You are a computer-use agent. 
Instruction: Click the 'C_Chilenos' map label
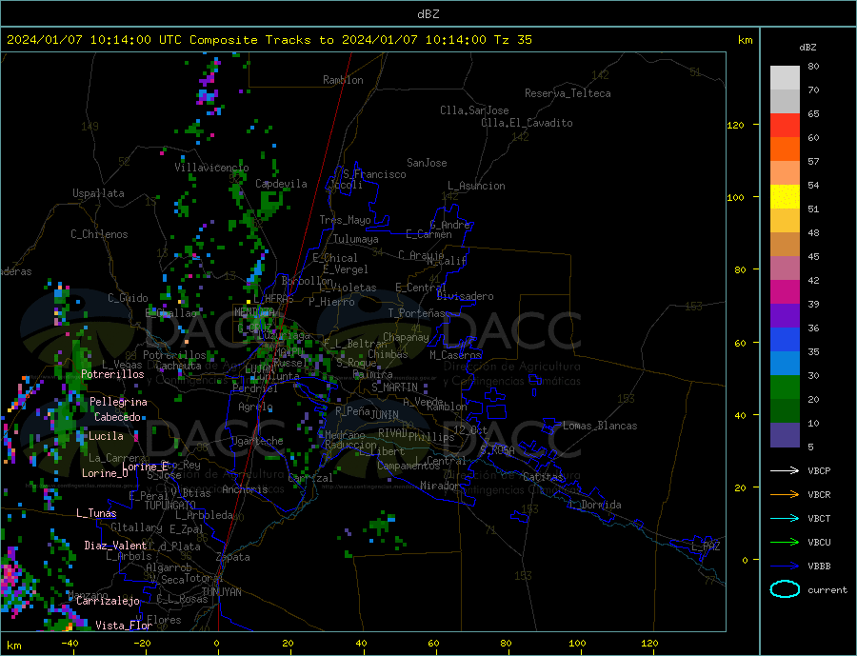click(x=99, y=234)
